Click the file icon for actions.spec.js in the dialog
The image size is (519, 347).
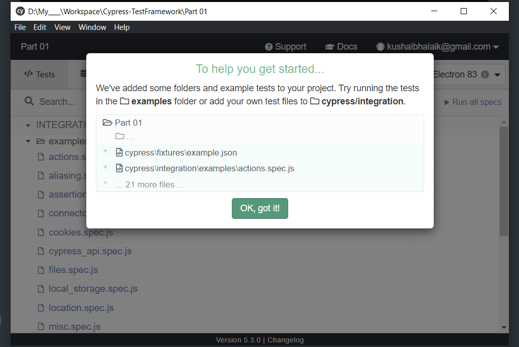tap(119, 168)
